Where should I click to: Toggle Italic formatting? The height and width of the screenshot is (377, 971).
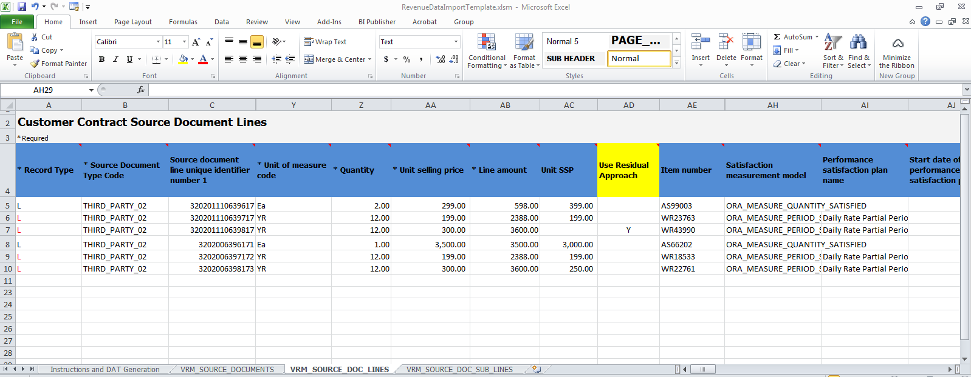(115, 59)
